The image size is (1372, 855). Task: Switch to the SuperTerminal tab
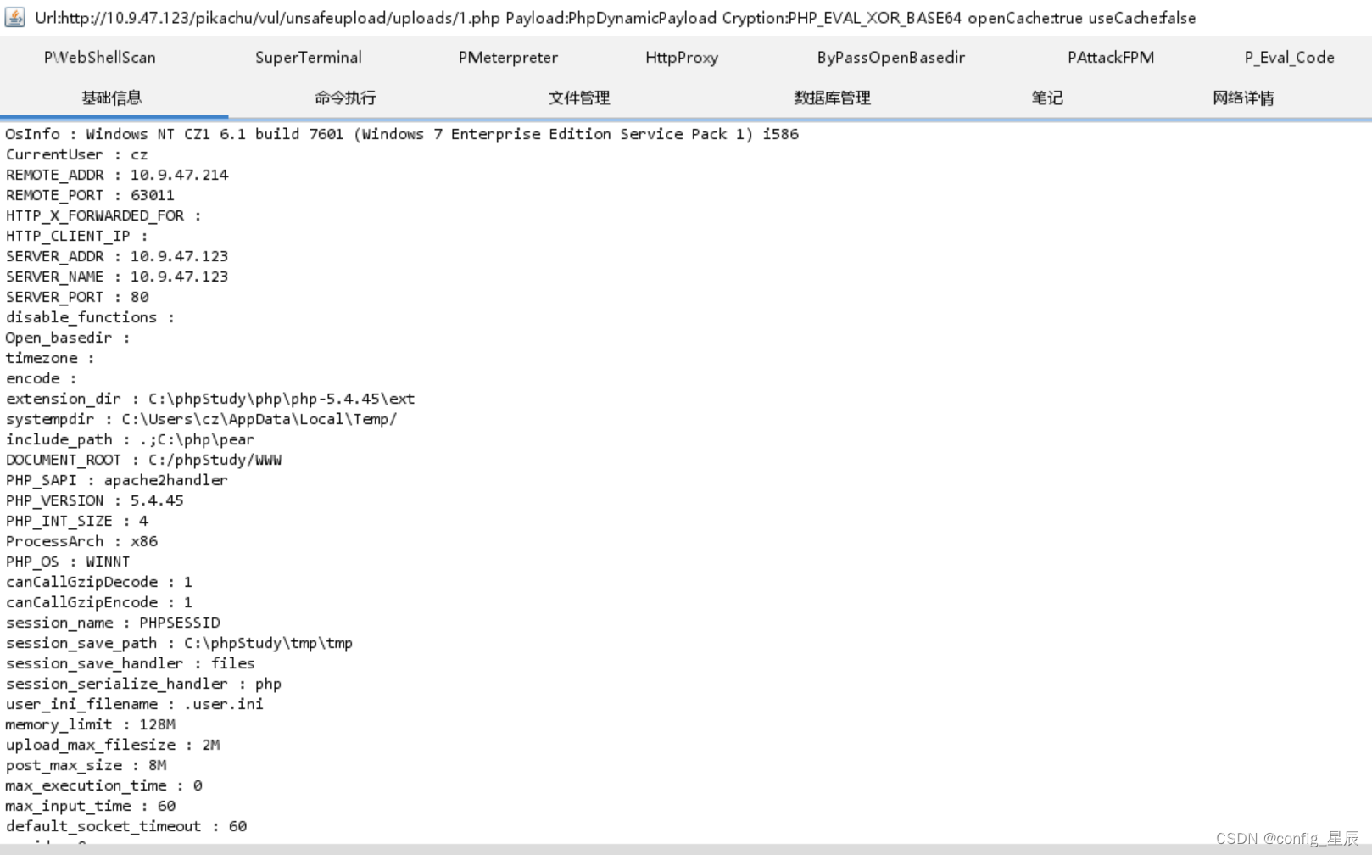click(x=309, y=58)
